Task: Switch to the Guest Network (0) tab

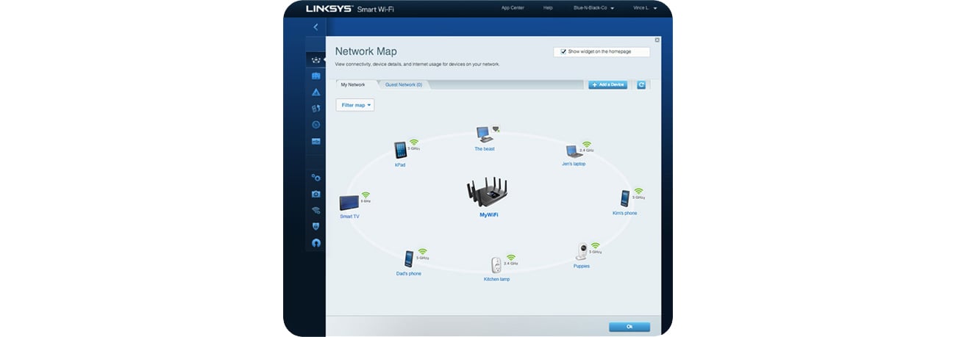Action: 404,85
